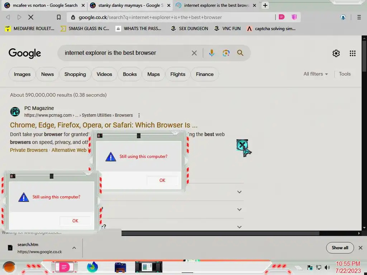Open the browser hamburger menu
Image resolution: width=367 pixels, height=275 pixels.
coord(359,17)
